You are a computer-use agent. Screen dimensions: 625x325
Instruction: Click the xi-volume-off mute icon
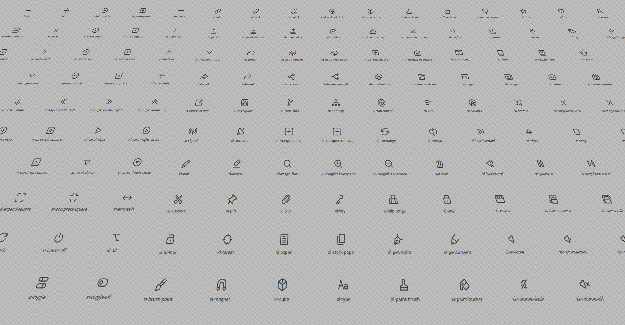[585, 284]
